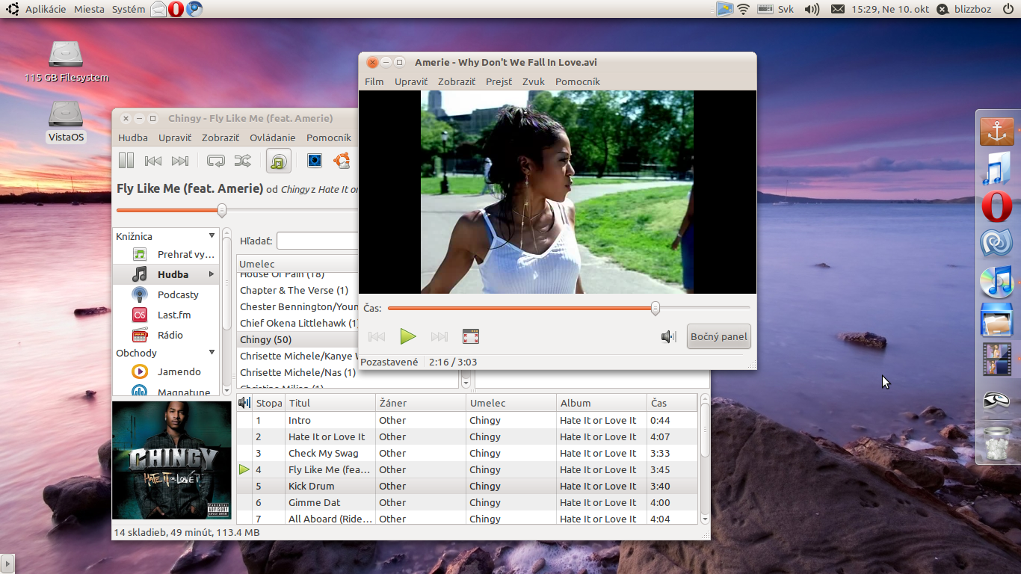Viewport: 1021px width, 574px height.
Task: Open the movie player dock icon
Action: coord(997,358)
